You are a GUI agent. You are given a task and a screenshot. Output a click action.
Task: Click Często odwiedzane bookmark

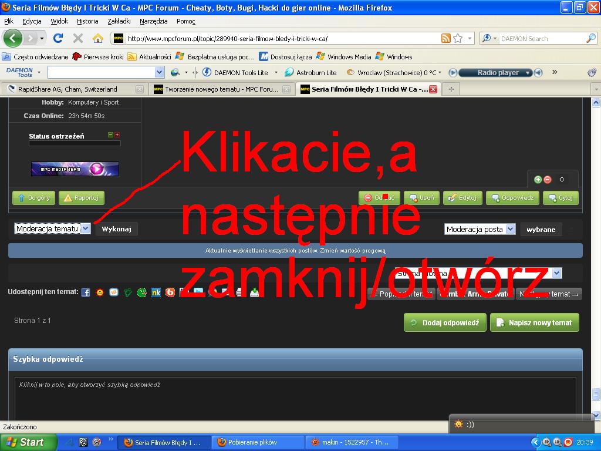pos(35,57)
